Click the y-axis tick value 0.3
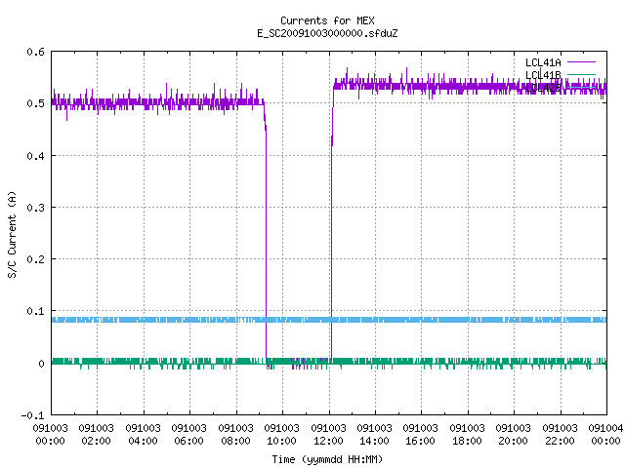This screenshot has width=625, height=468. pos(35,208)
